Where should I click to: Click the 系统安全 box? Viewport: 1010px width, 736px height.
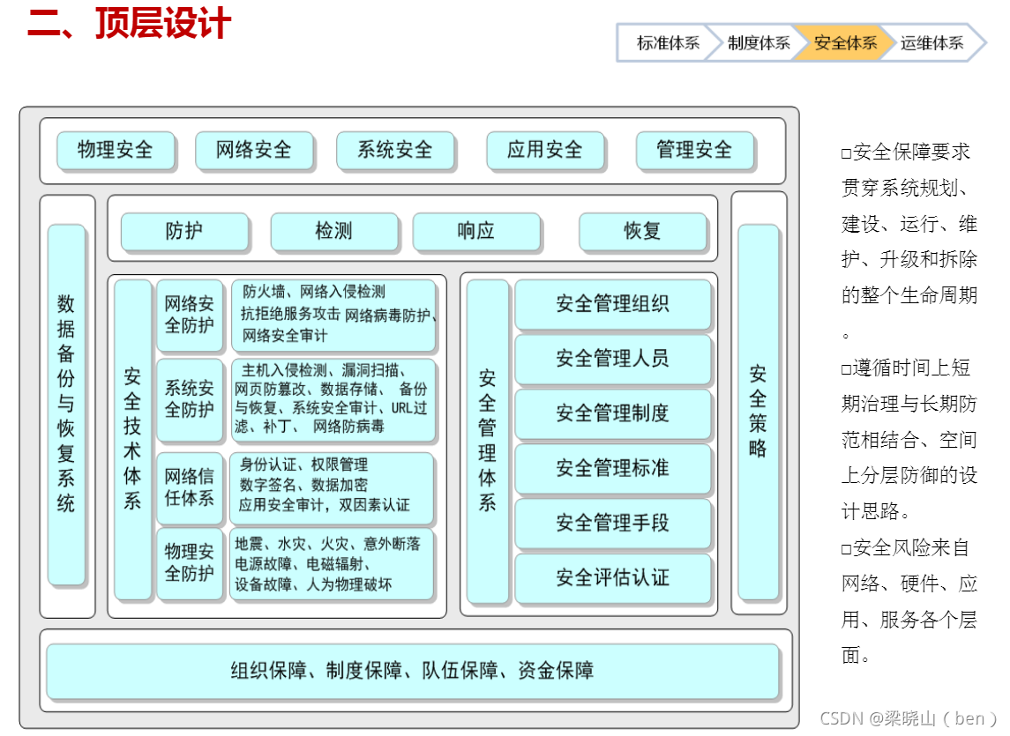(x=395, y=150)
